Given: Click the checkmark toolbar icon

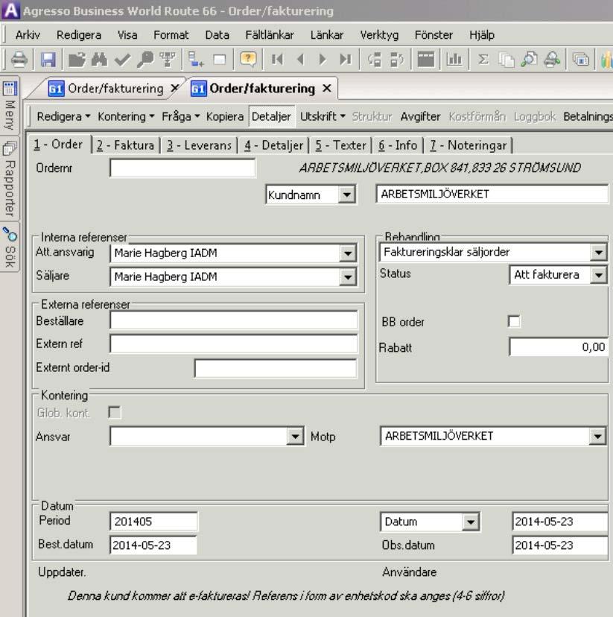Looking at the screenshot, I should pos(122,60).
